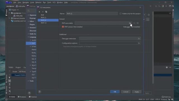Copy the selected interpreter configuration

46,12
